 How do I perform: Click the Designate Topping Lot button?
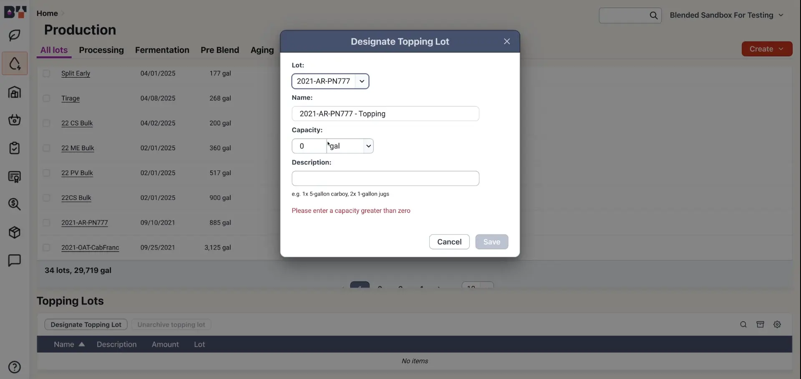pos(86,324)
